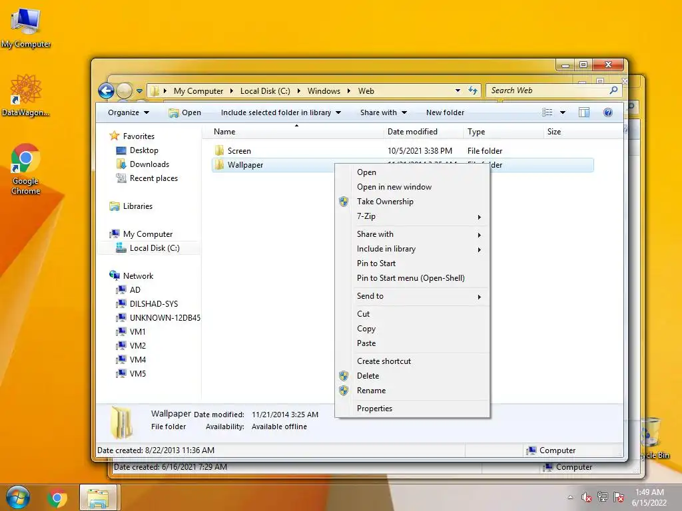682x511 pixels.
Task: Choose Copy in context menu
Action: click(x=412, y=329)
